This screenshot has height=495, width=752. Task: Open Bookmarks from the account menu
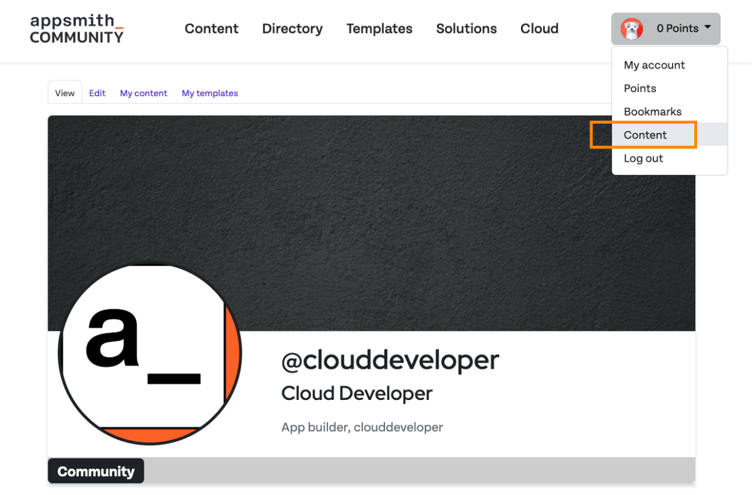pyautogui.click(x=670, y=112)
